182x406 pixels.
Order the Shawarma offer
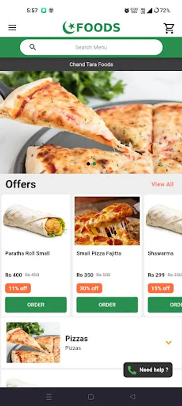[165, 305]
